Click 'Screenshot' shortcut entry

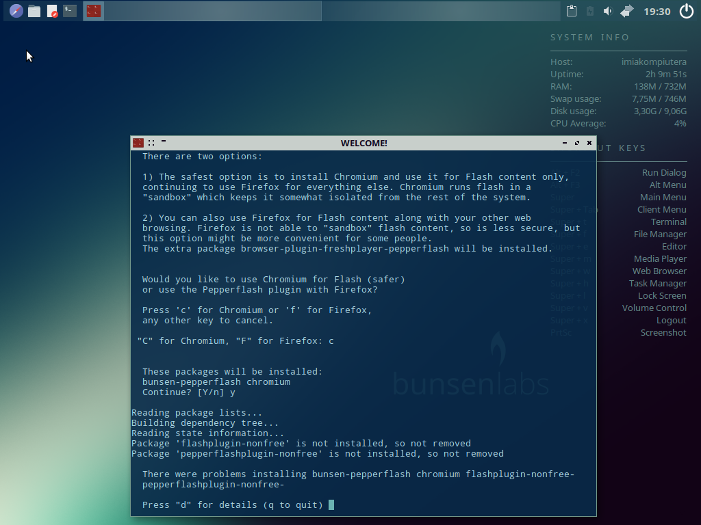tap(663, 333)
